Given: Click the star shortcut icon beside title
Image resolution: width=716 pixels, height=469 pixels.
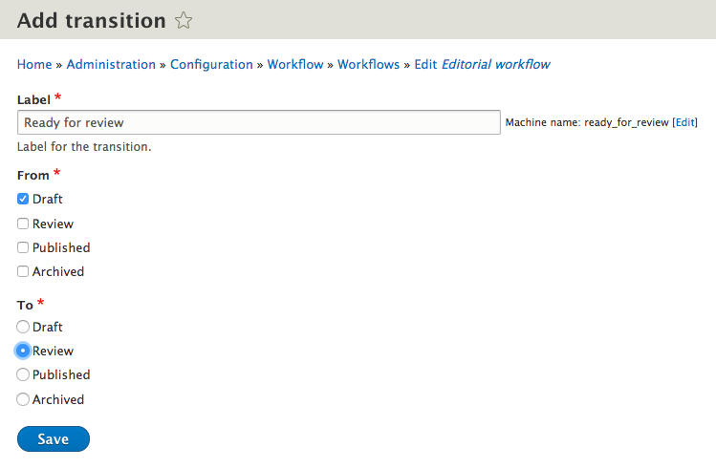Looking at the screenshot, I should click(184, 20).
